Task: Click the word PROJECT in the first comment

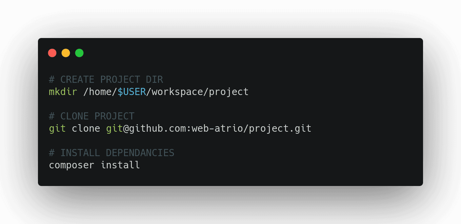Action: pos(120,80)
